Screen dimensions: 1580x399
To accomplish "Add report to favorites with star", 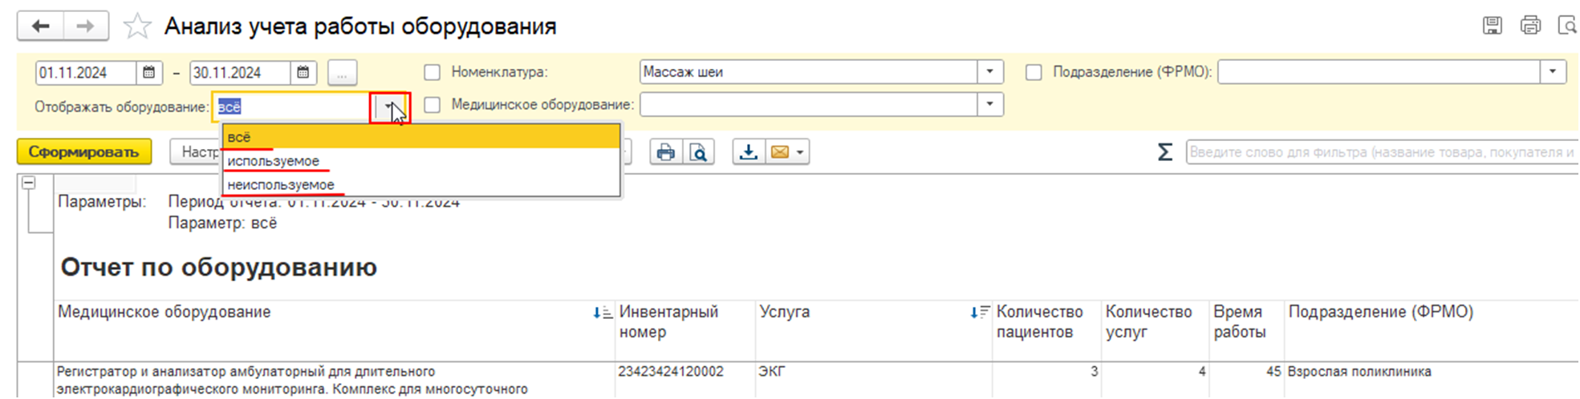I will (137, 26).
